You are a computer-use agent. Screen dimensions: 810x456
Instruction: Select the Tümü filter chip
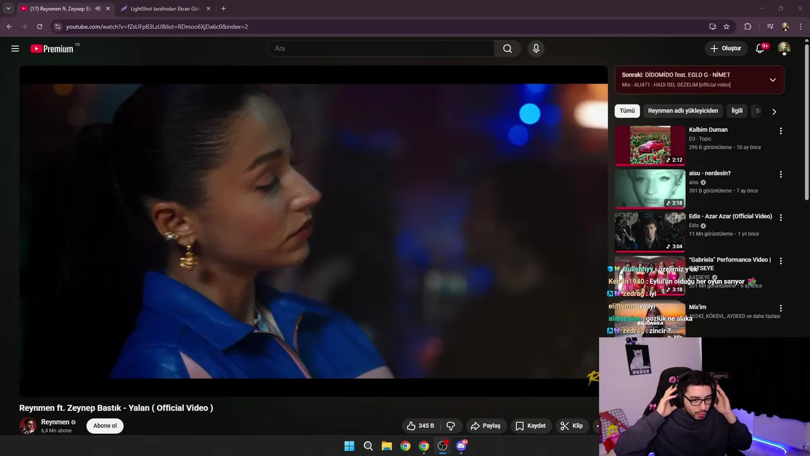[627, 111]
